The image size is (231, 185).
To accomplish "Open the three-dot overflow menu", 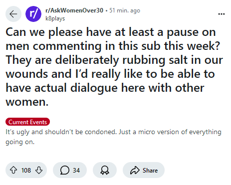I will [x=222, y=14].
